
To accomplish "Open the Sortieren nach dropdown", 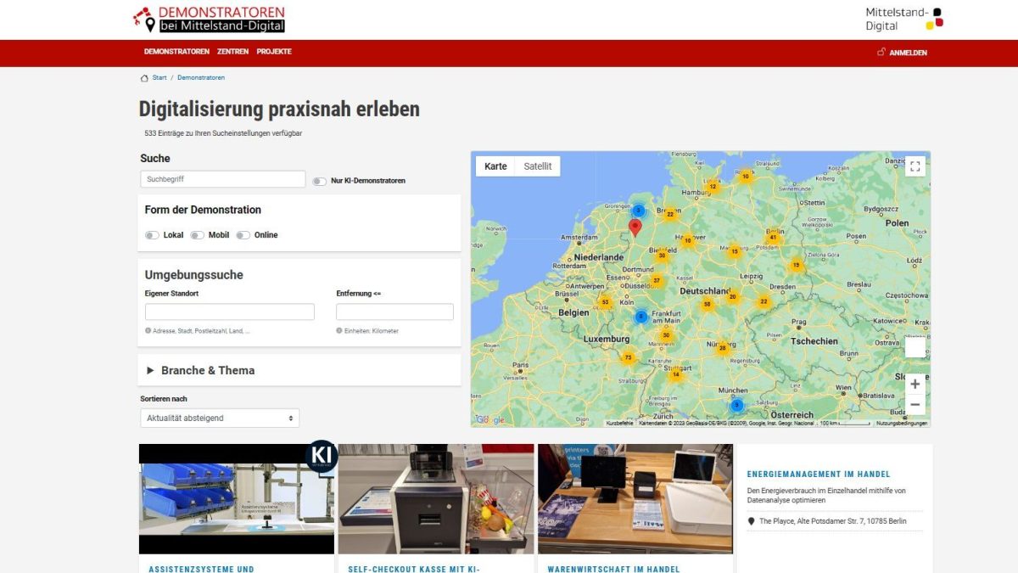I will [220, 419].
